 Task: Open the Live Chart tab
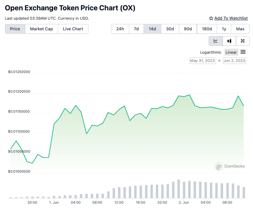click(x=73, y=29)
